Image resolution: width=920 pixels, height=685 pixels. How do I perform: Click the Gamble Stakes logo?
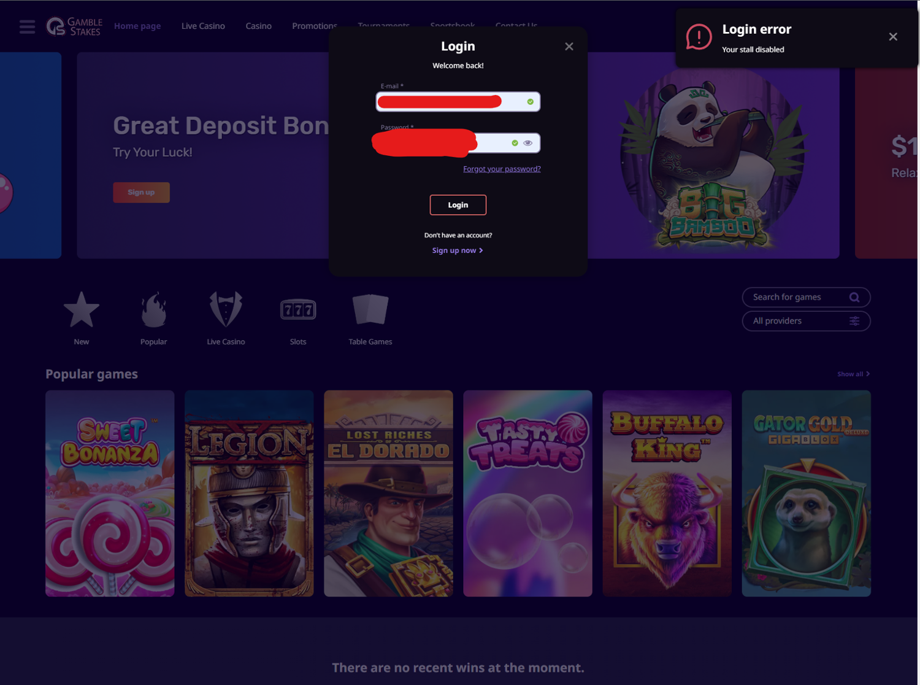point(74,26)
